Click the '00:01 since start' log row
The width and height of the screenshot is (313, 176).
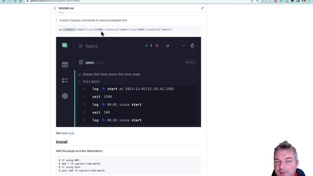(x=137, y=105)
